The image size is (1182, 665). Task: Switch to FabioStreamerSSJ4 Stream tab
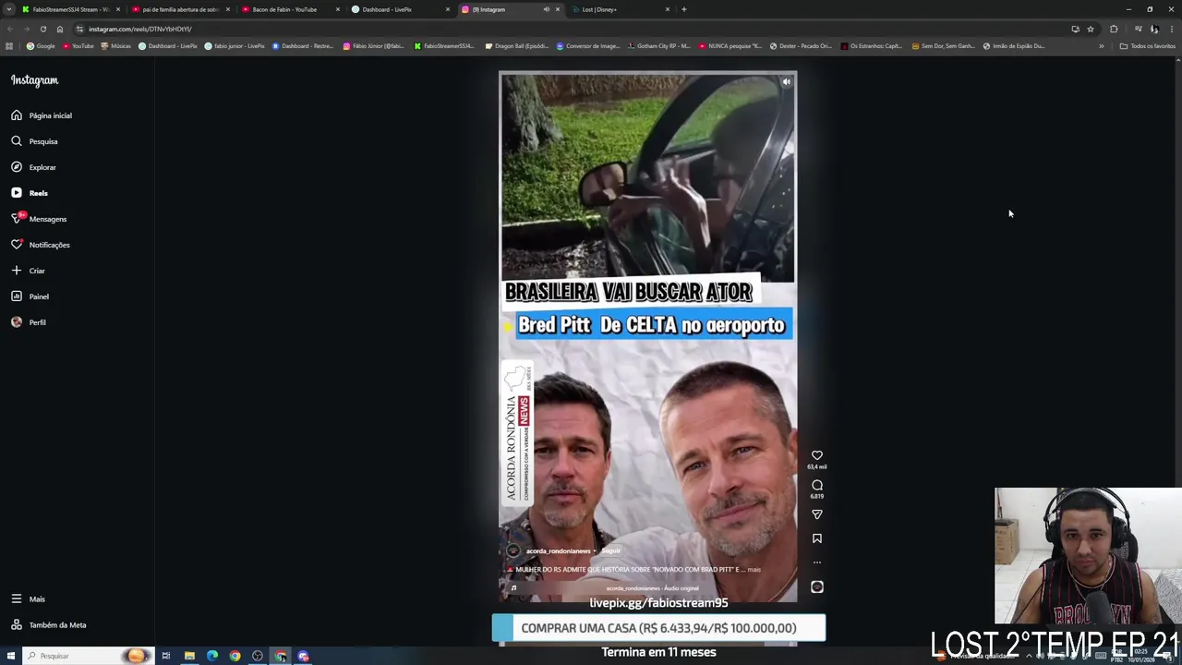pos(70,9)
